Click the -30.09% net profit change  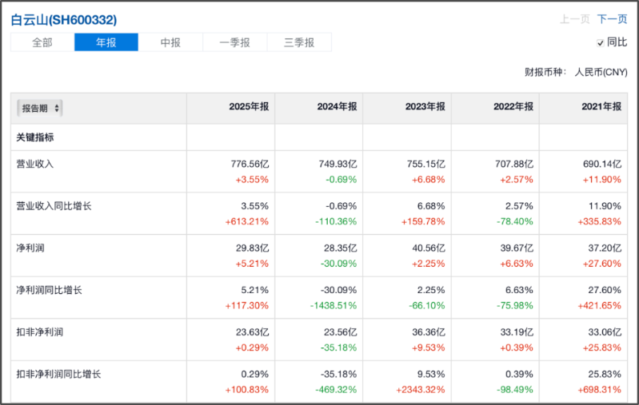[338, 264]
